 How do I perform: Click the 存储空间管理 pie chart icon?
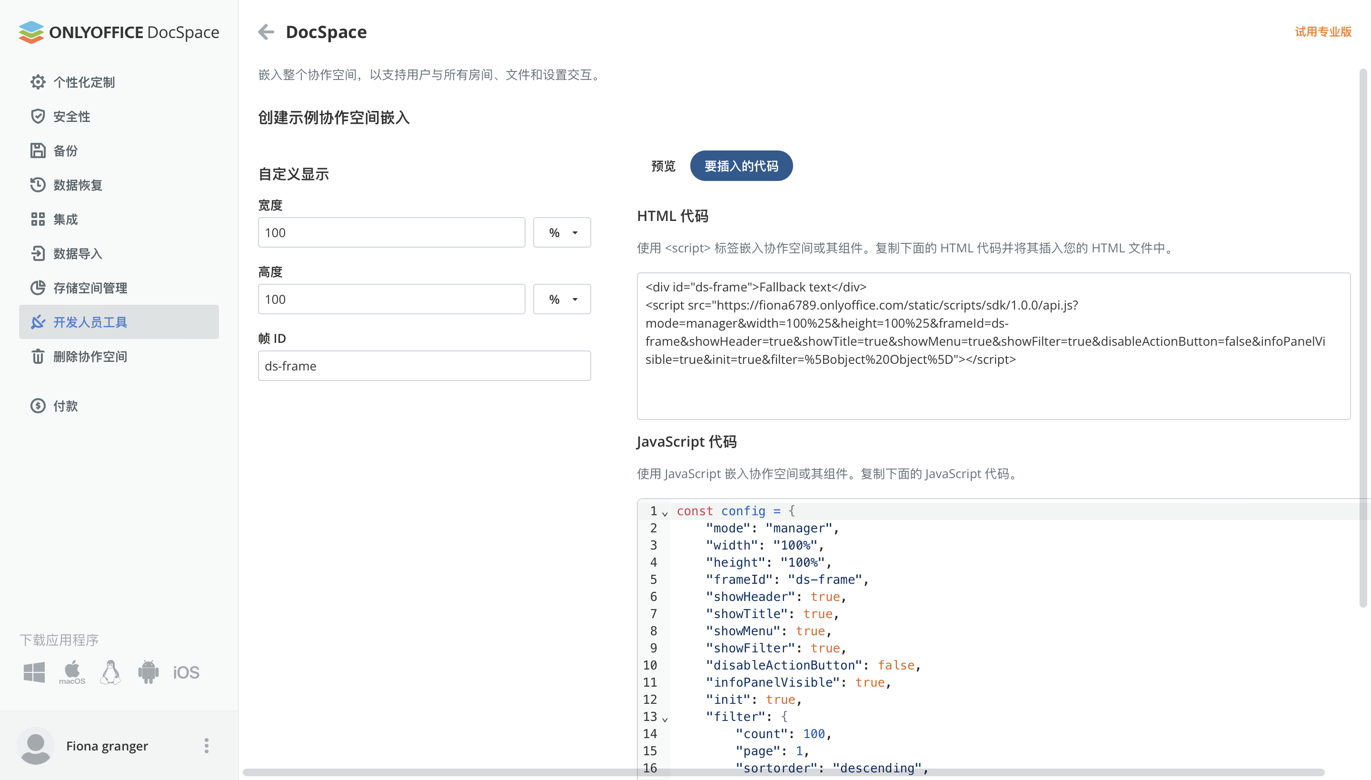point(38,288)
